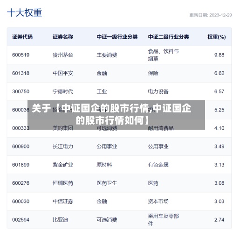Click weight value 9.88
Image resolution: width=233 pixels, height=230 pixels.
[219, 55]
